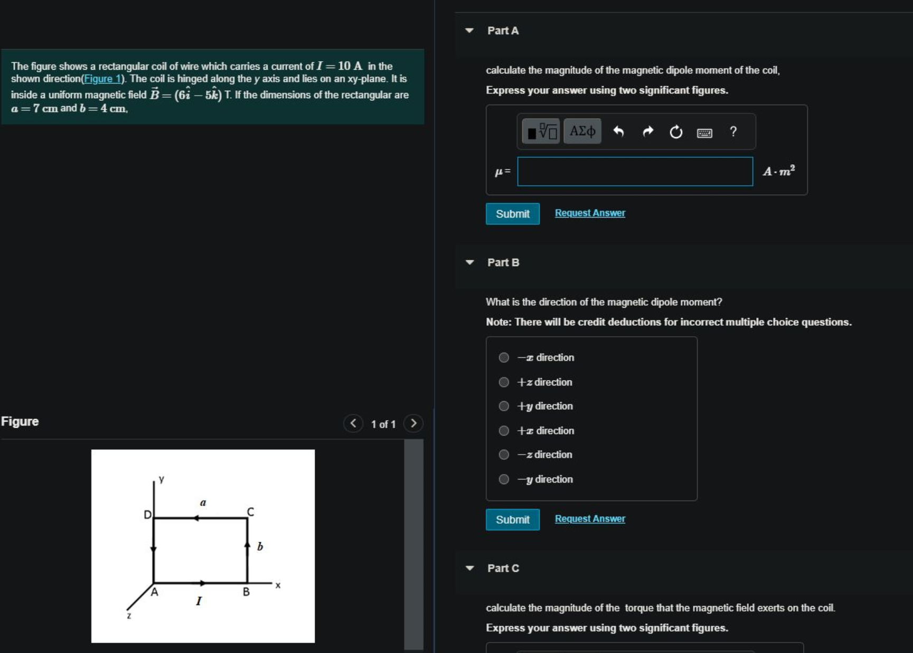Collapse the Part B section

[x=469, y=262]
